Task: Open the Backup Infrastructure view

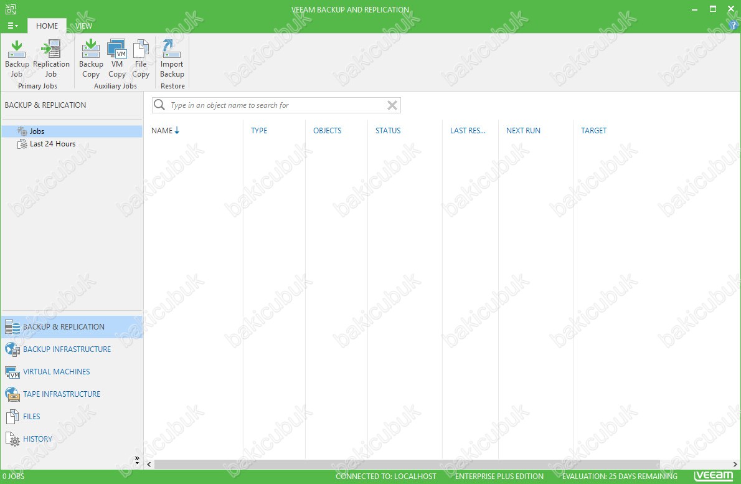Action: [72, 349]
